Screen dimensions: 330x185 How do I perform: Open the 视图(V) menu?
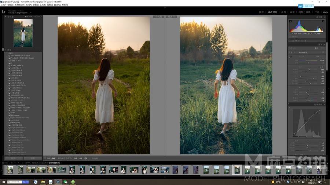click(50, 5)
